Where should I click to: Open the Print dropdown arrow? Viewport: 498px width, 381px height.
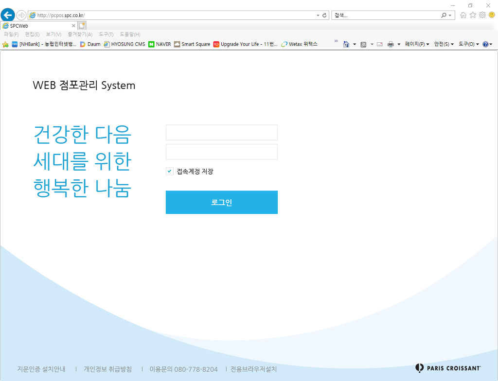[x=399, y=44]
